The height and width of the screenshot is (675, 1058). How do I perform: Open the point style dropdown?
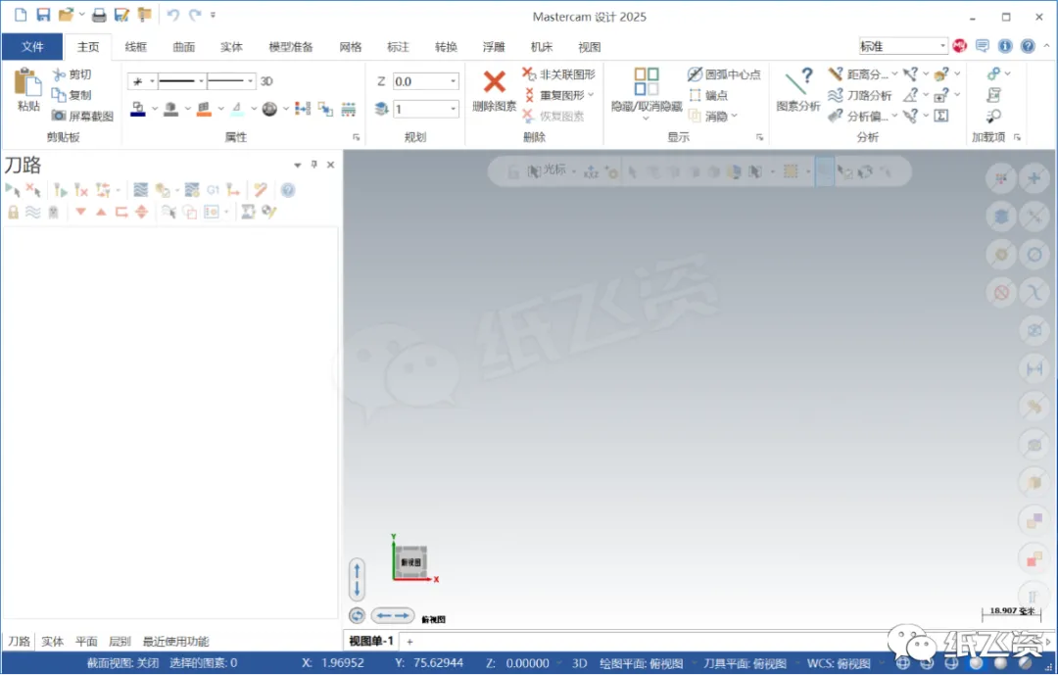click(152, 81)
